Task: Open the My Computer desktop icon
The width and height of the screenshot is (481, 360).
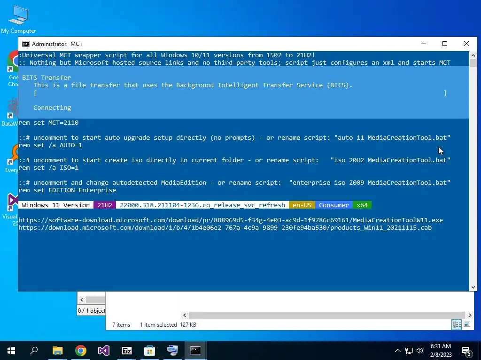Action: pos(18,19)
